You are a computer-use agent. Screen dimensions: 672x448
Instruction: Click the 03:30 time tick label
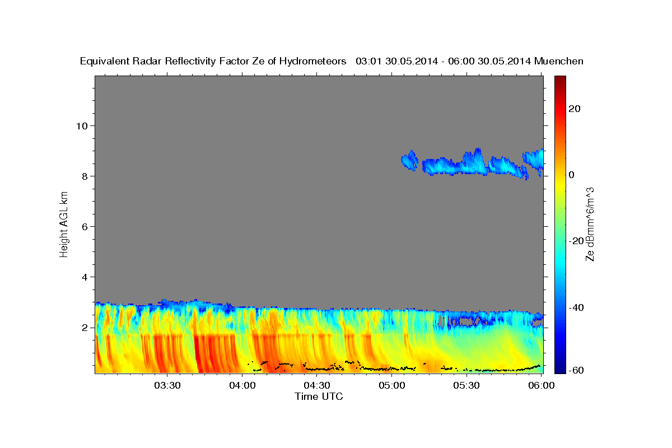[x=167, y=385]
